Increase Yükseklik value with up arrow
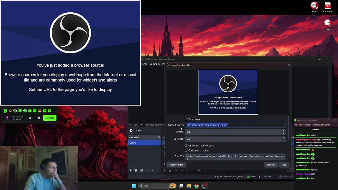The width and height of the screenshot is (338, 190). click(284, 138)
